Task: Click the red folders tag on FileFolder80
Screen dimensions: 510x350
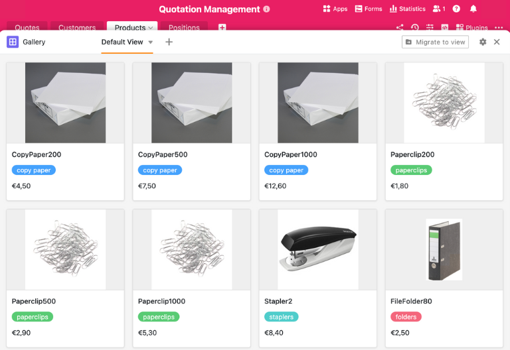Action: (406, 317)
